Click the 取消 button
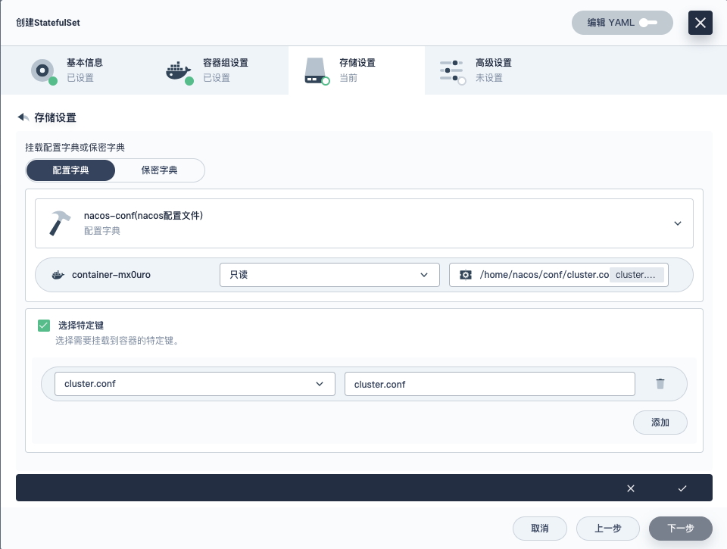Viewport: 727px width, 549px height. click(540, 528)
